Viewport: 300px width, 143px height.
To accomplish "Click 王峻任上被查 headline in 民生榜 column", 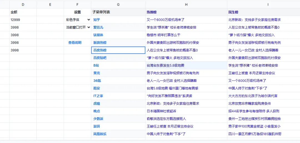I will [252, 73].
